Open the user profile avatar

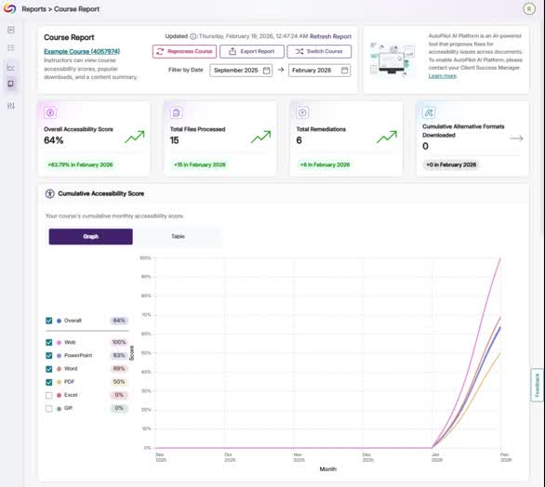click(529, 8)
